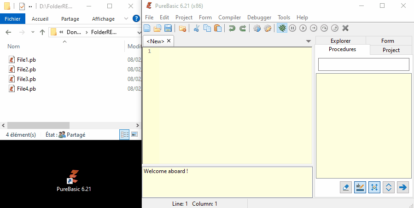Open the Compiler menu
The image size is (414, 208).
(x=229, y=17)
